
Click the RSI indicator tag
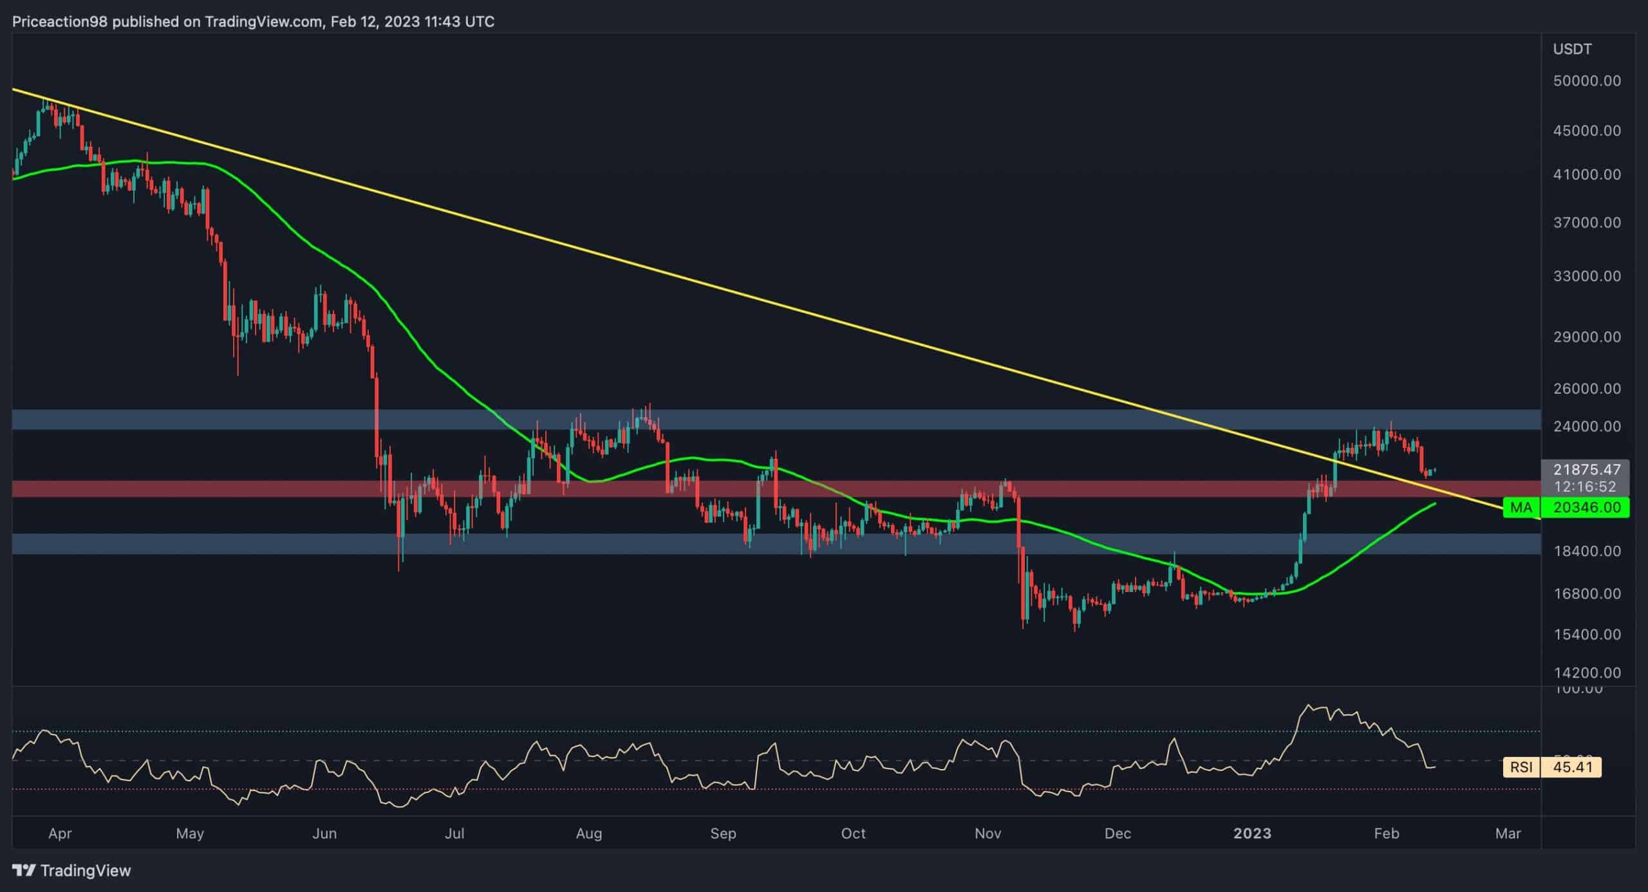(x=1521, y=767)
